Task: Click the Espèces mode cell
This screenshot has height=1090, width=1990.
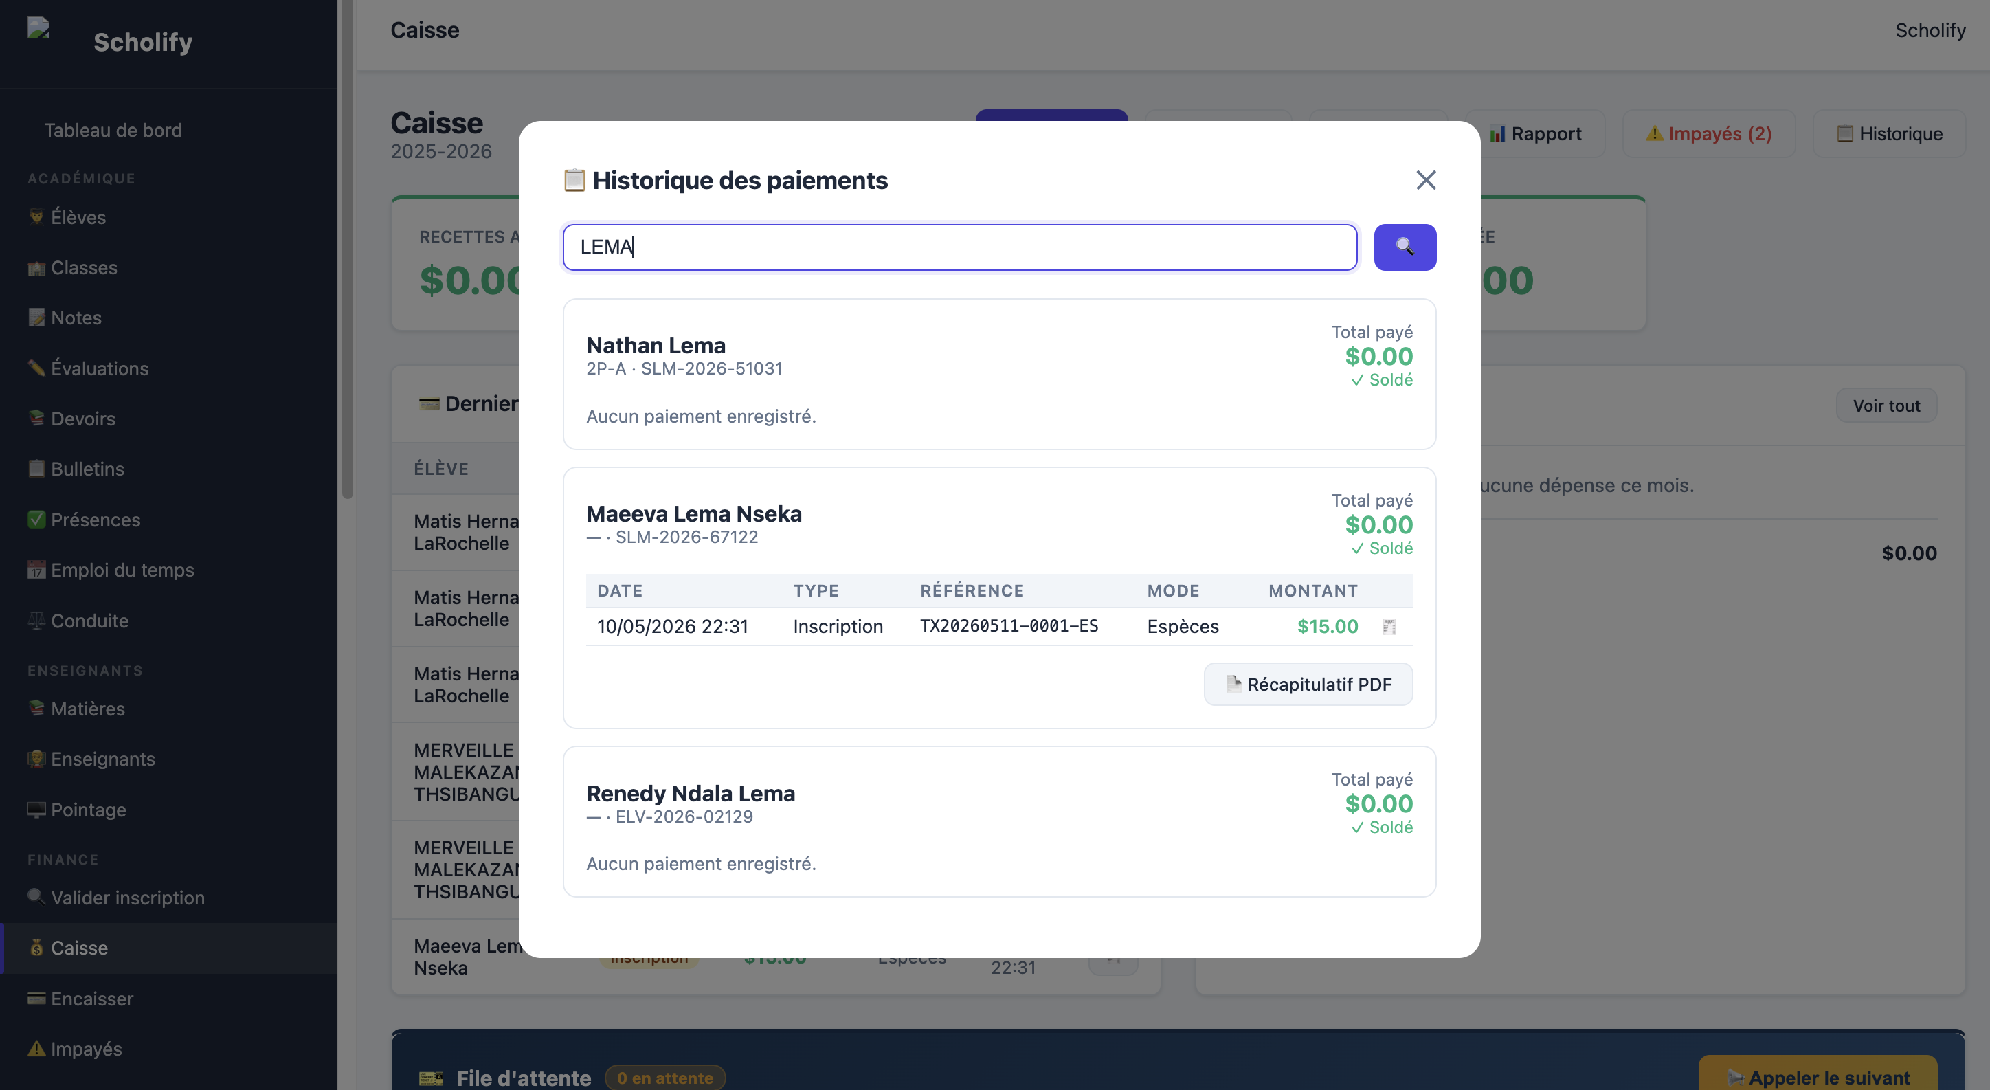Action: coord(1183,627)
